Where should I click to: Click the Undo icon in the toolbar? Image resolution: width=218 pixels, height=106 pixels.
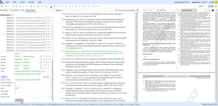(x=13, y=6)
